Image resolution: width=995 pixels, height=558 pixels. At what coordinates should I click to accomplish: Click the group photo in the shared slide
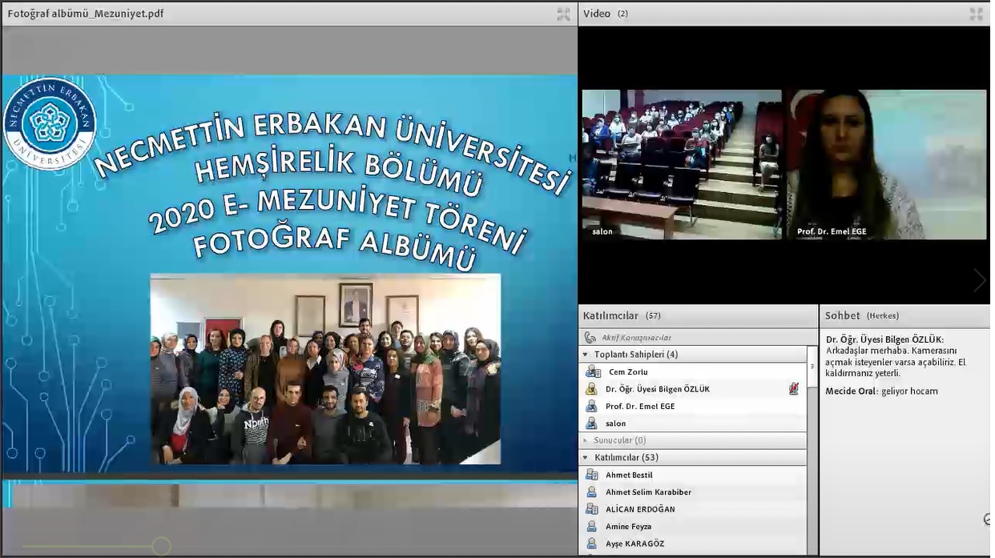tap(325, 369)
